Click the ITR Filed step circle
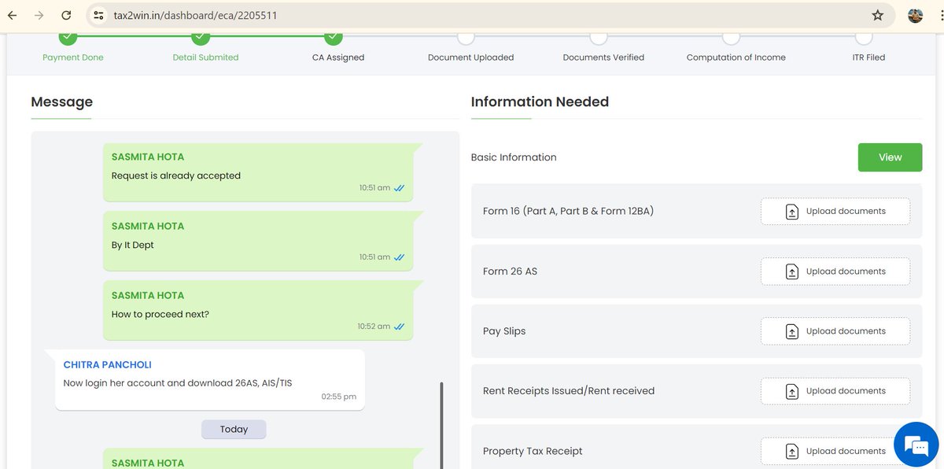The width and height of the screenshot is (944, 469). (864, 37)
